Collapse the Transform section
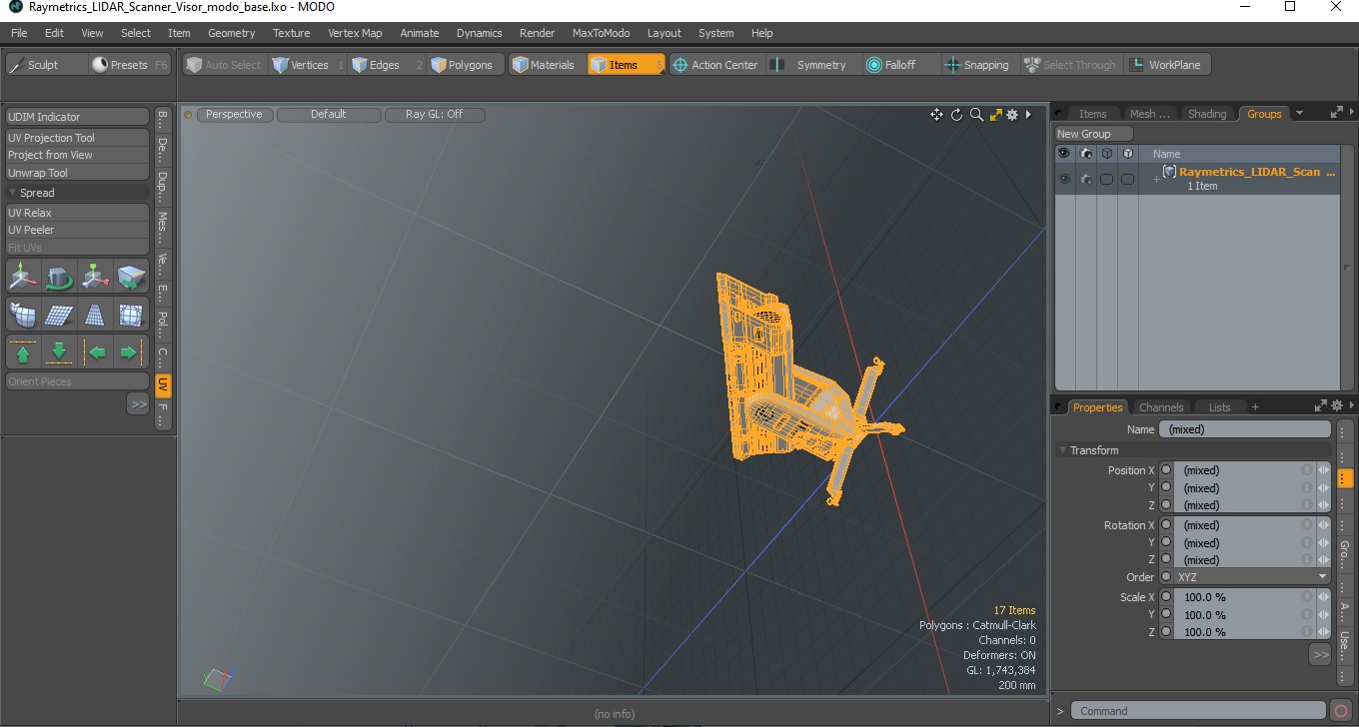Image resolution: width=1359 pixels, height=727 pixels. pos(1063,450)
